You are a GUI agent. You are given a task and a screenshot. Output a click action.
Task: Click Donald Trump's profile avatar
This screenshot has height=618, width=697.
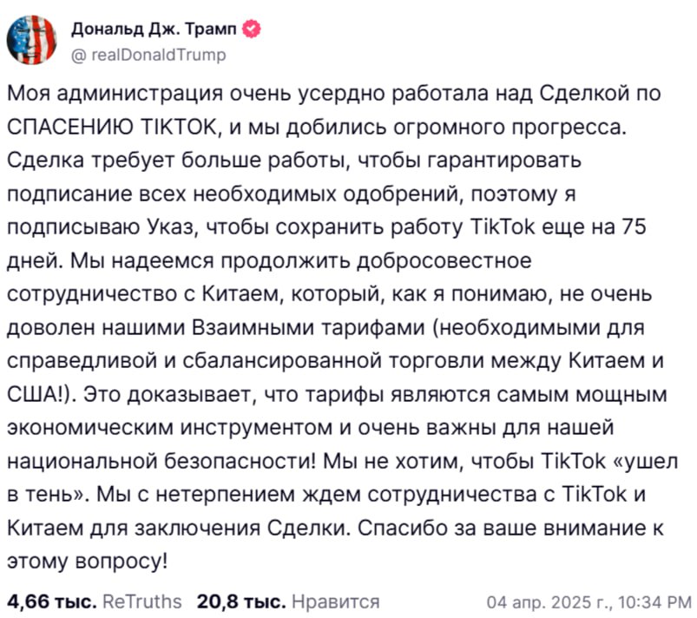(33, 40)
